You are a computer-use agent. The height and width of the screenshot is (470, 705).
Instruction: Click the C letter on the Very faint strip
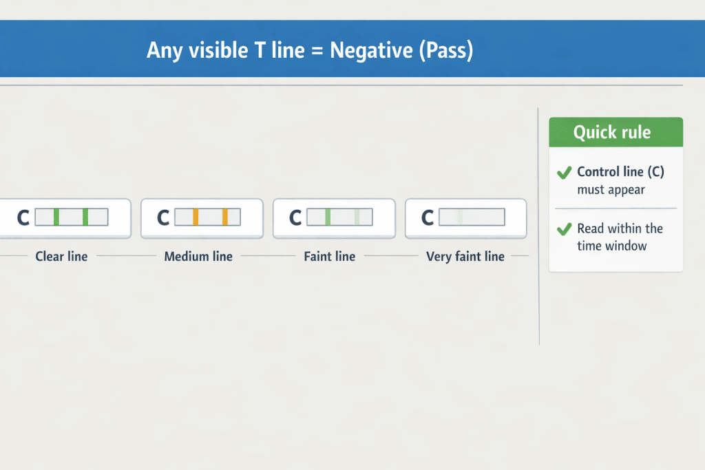[427, 218]
